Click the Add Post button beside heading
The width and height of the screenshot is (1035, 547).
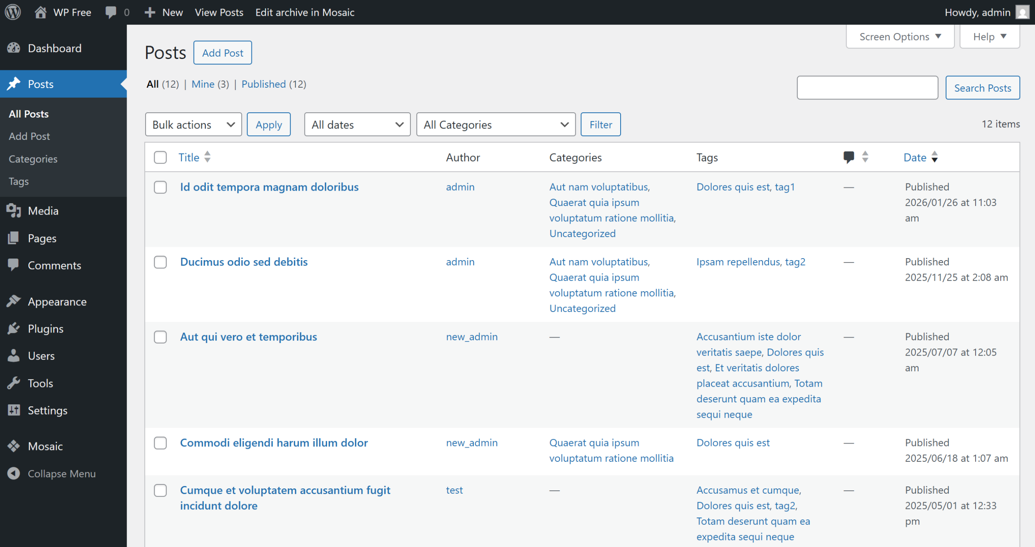pos(222,53)
